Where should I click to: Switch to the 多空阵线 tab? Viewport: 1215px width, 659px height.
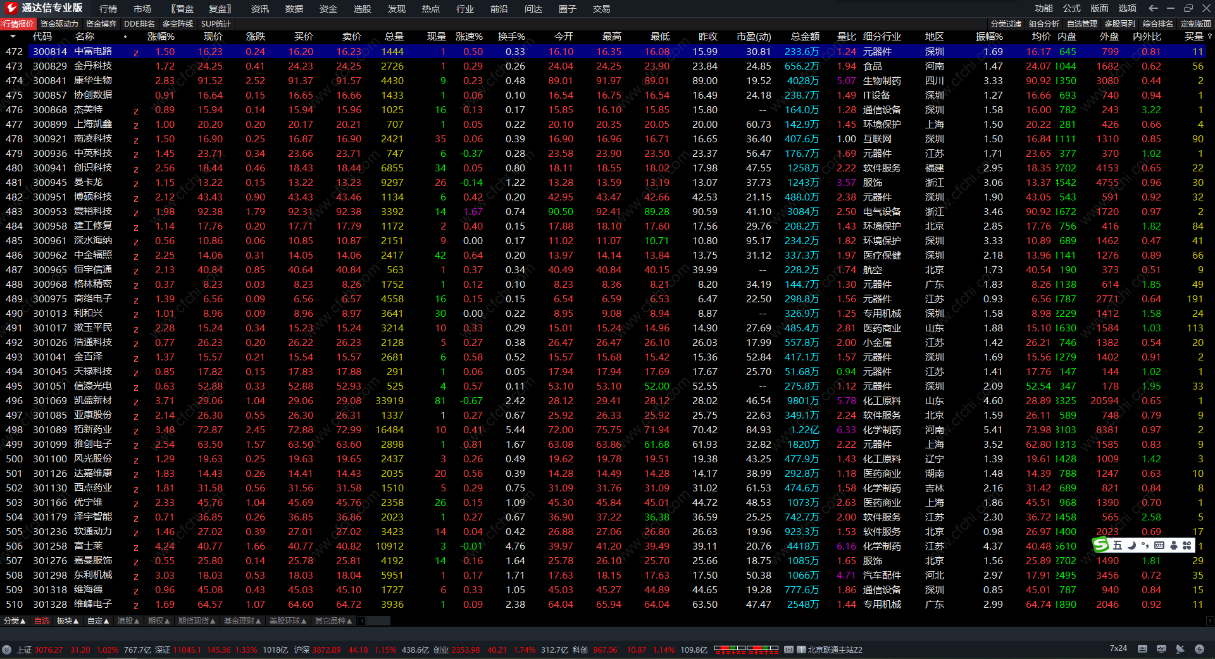[178, 24]
